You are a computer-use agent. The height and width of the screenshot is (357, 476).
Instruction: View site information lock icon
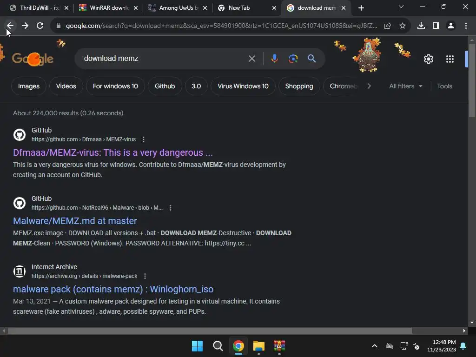[x=59, y=26]
